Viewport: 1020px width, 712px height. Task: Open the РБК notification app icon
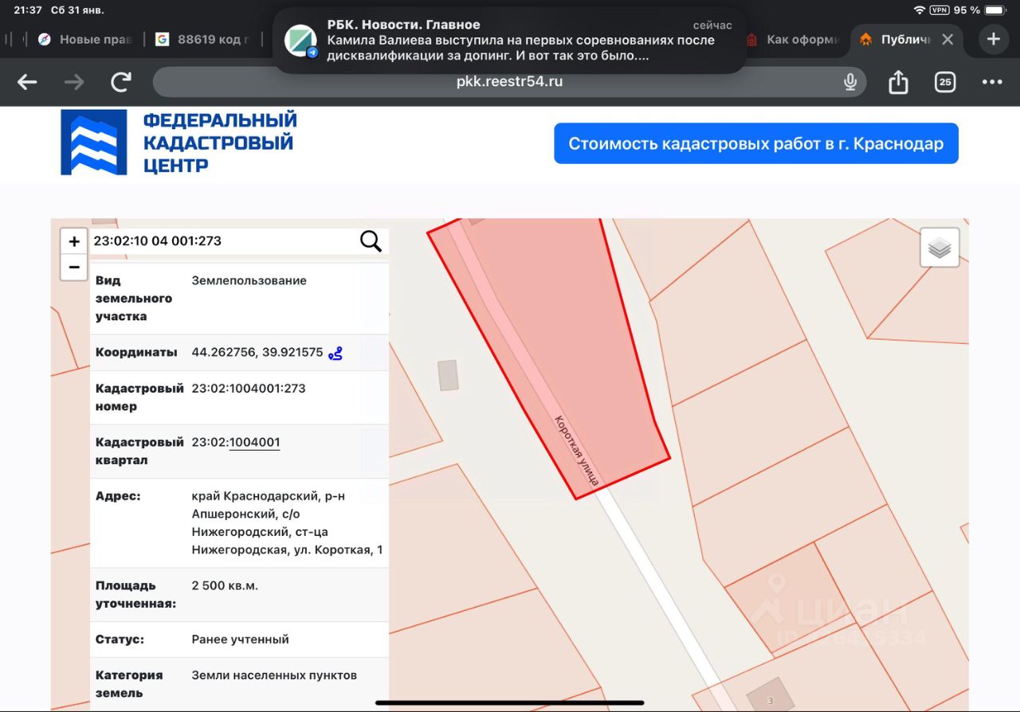[x=301, y=41]
